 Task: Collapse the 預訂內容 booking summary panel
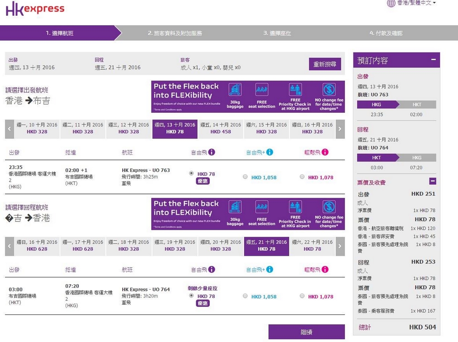[433, 59]
